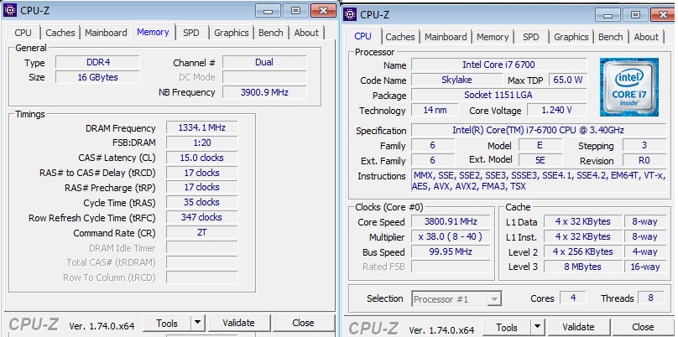
Task: Minimize the left CPU-Z window
Action: pos(268,11)
